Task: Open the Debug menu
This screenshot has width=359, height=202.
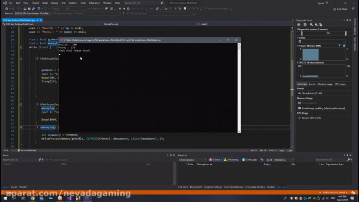Action: (54, 3)
